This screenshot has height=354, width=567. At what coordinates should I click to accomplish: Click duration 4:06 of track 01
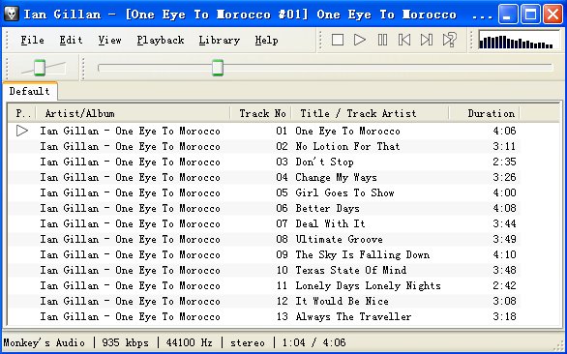504,131
